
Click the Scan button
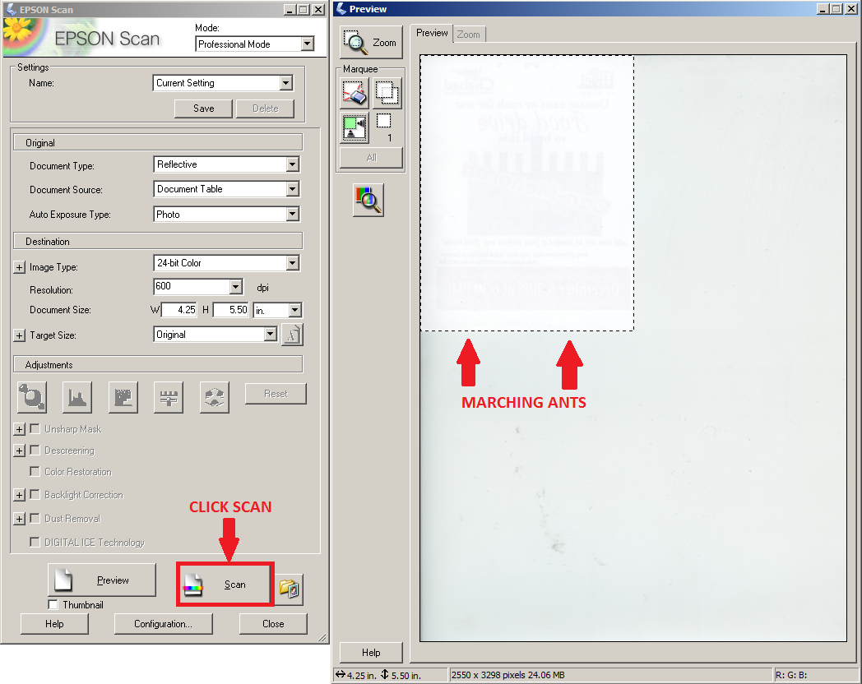[225, 585]
